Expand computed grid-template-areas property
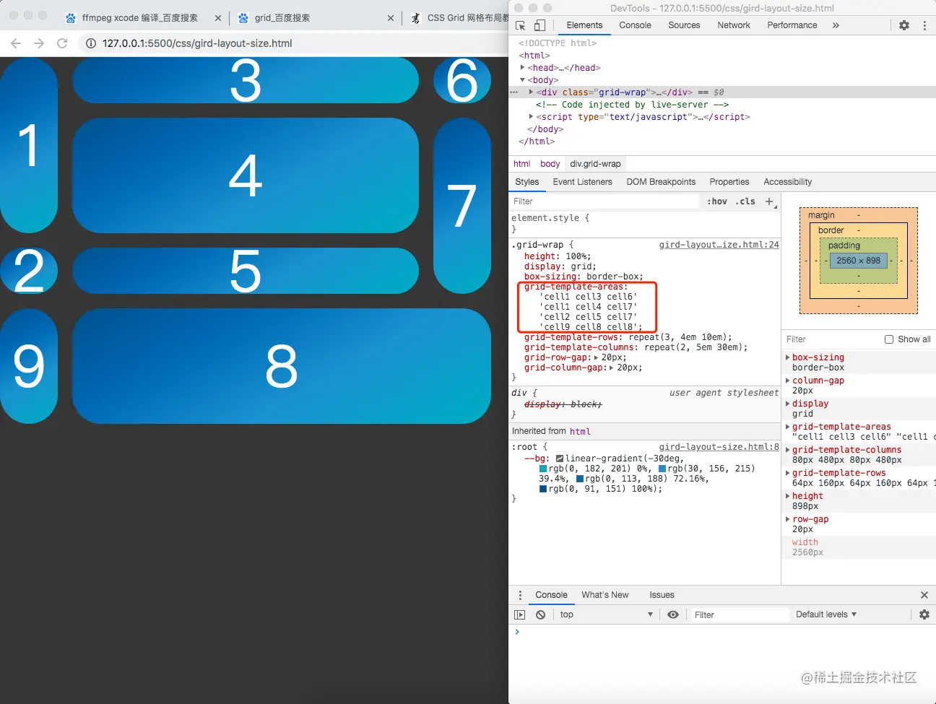The height and width of the screenshot is (704, 936). (x=787, y=427)
